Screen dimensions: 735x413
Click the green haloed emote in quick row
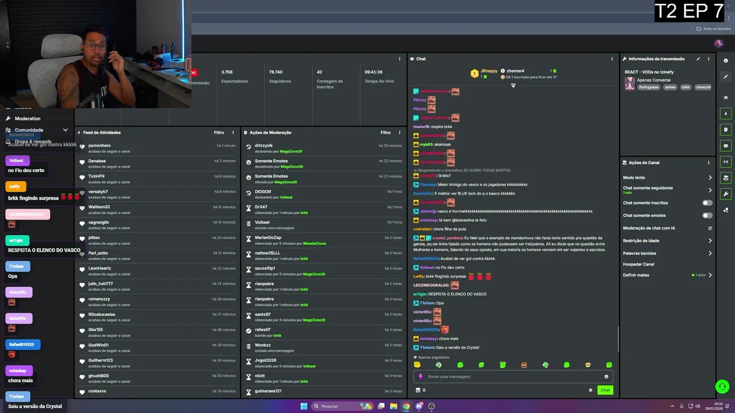[502, 365]
